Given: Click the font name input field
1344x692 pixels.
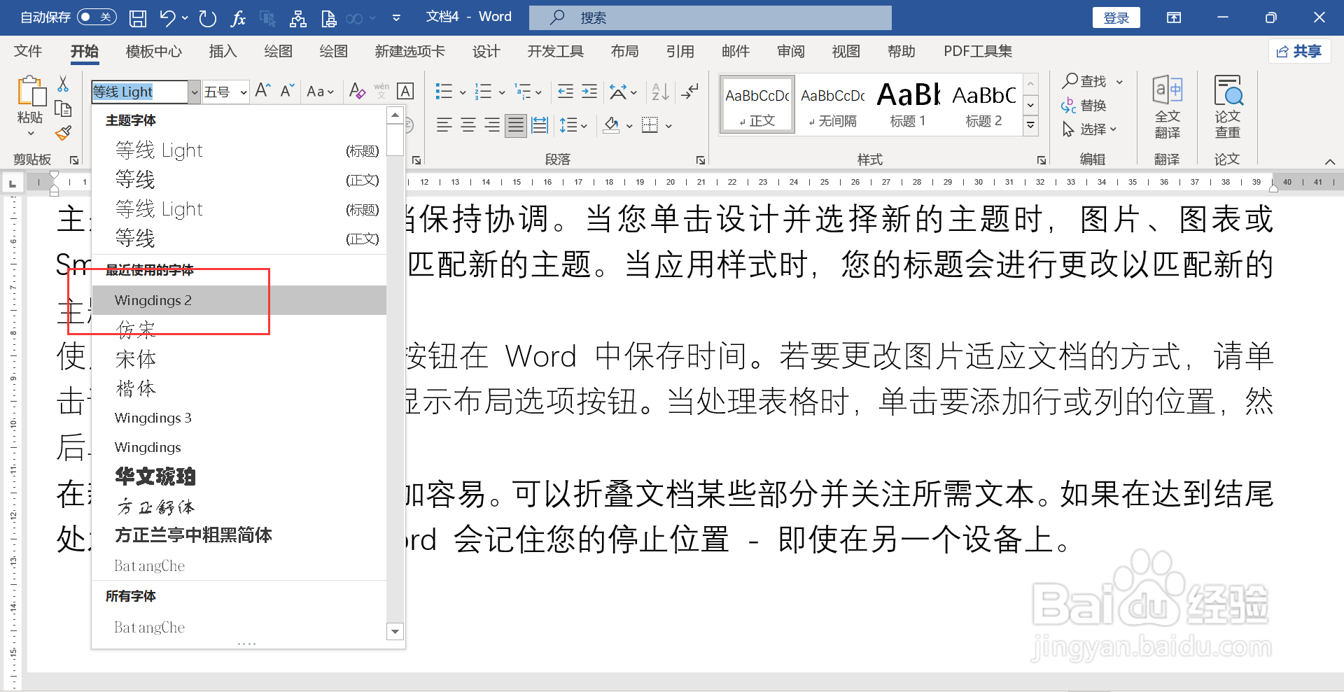Looking at the screenshot, I should pos(140,92).
